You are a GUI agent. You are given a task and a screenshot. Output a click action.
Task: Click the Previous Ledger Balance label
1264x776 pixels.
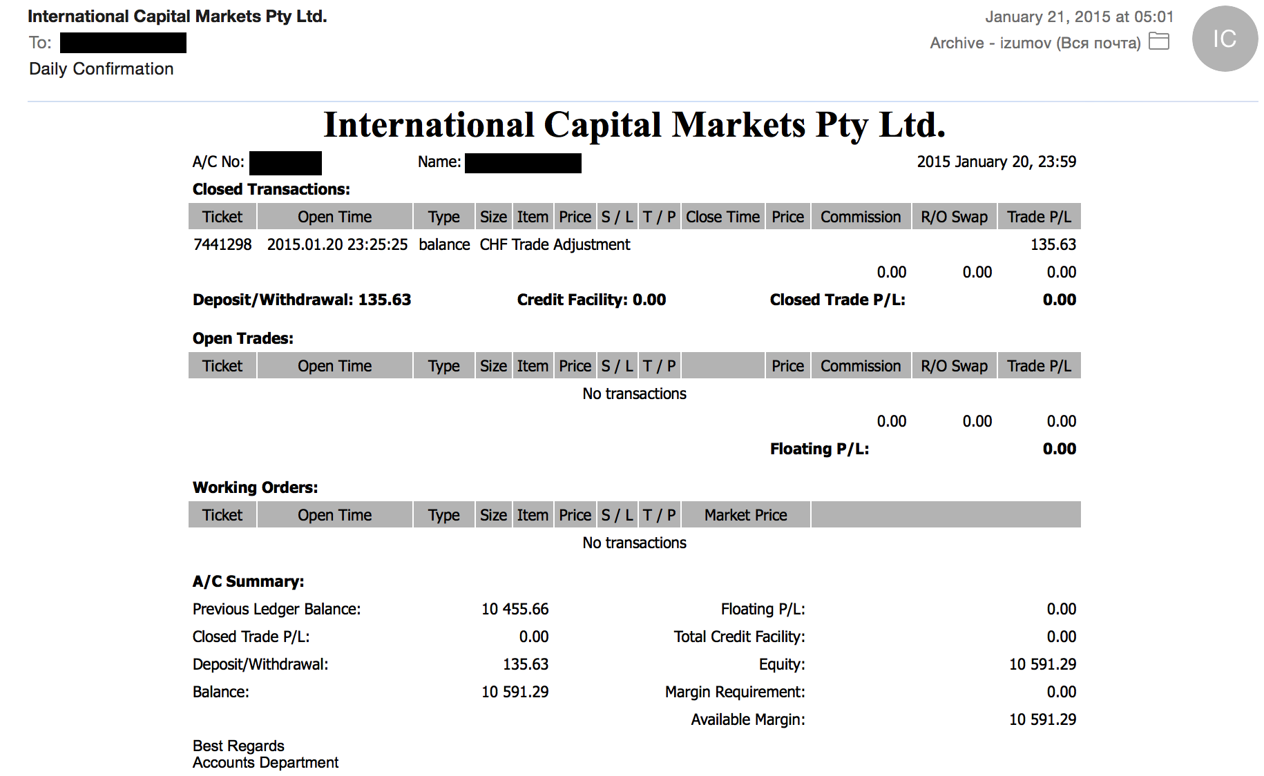276,609
